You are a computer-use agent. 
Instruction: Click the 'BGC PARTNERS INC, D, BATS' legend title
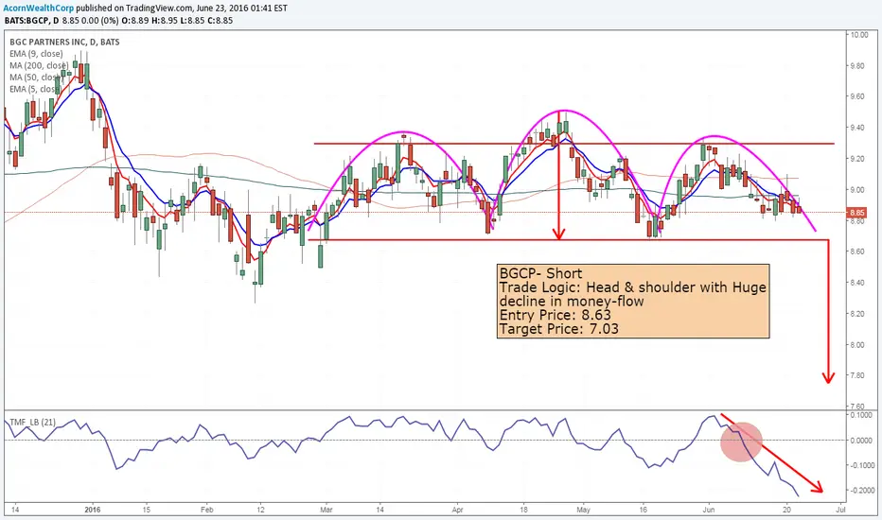click(64, 43)
